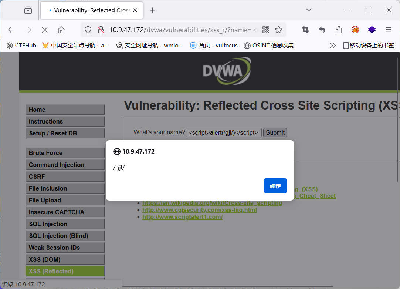The width and height of the screenshot is (400, 289).
Task: Open the scriptalert1.com link
Action: point(182,217)
